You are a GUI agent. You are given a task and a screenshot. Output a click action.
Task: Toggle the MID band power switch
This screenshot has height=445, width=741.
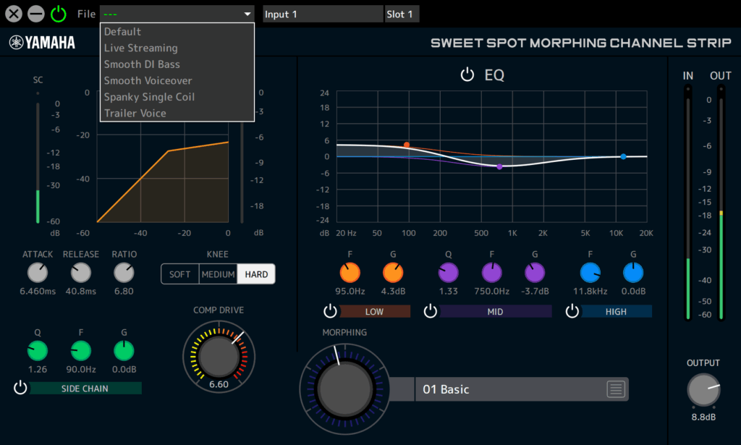click(x=430, y=311)
